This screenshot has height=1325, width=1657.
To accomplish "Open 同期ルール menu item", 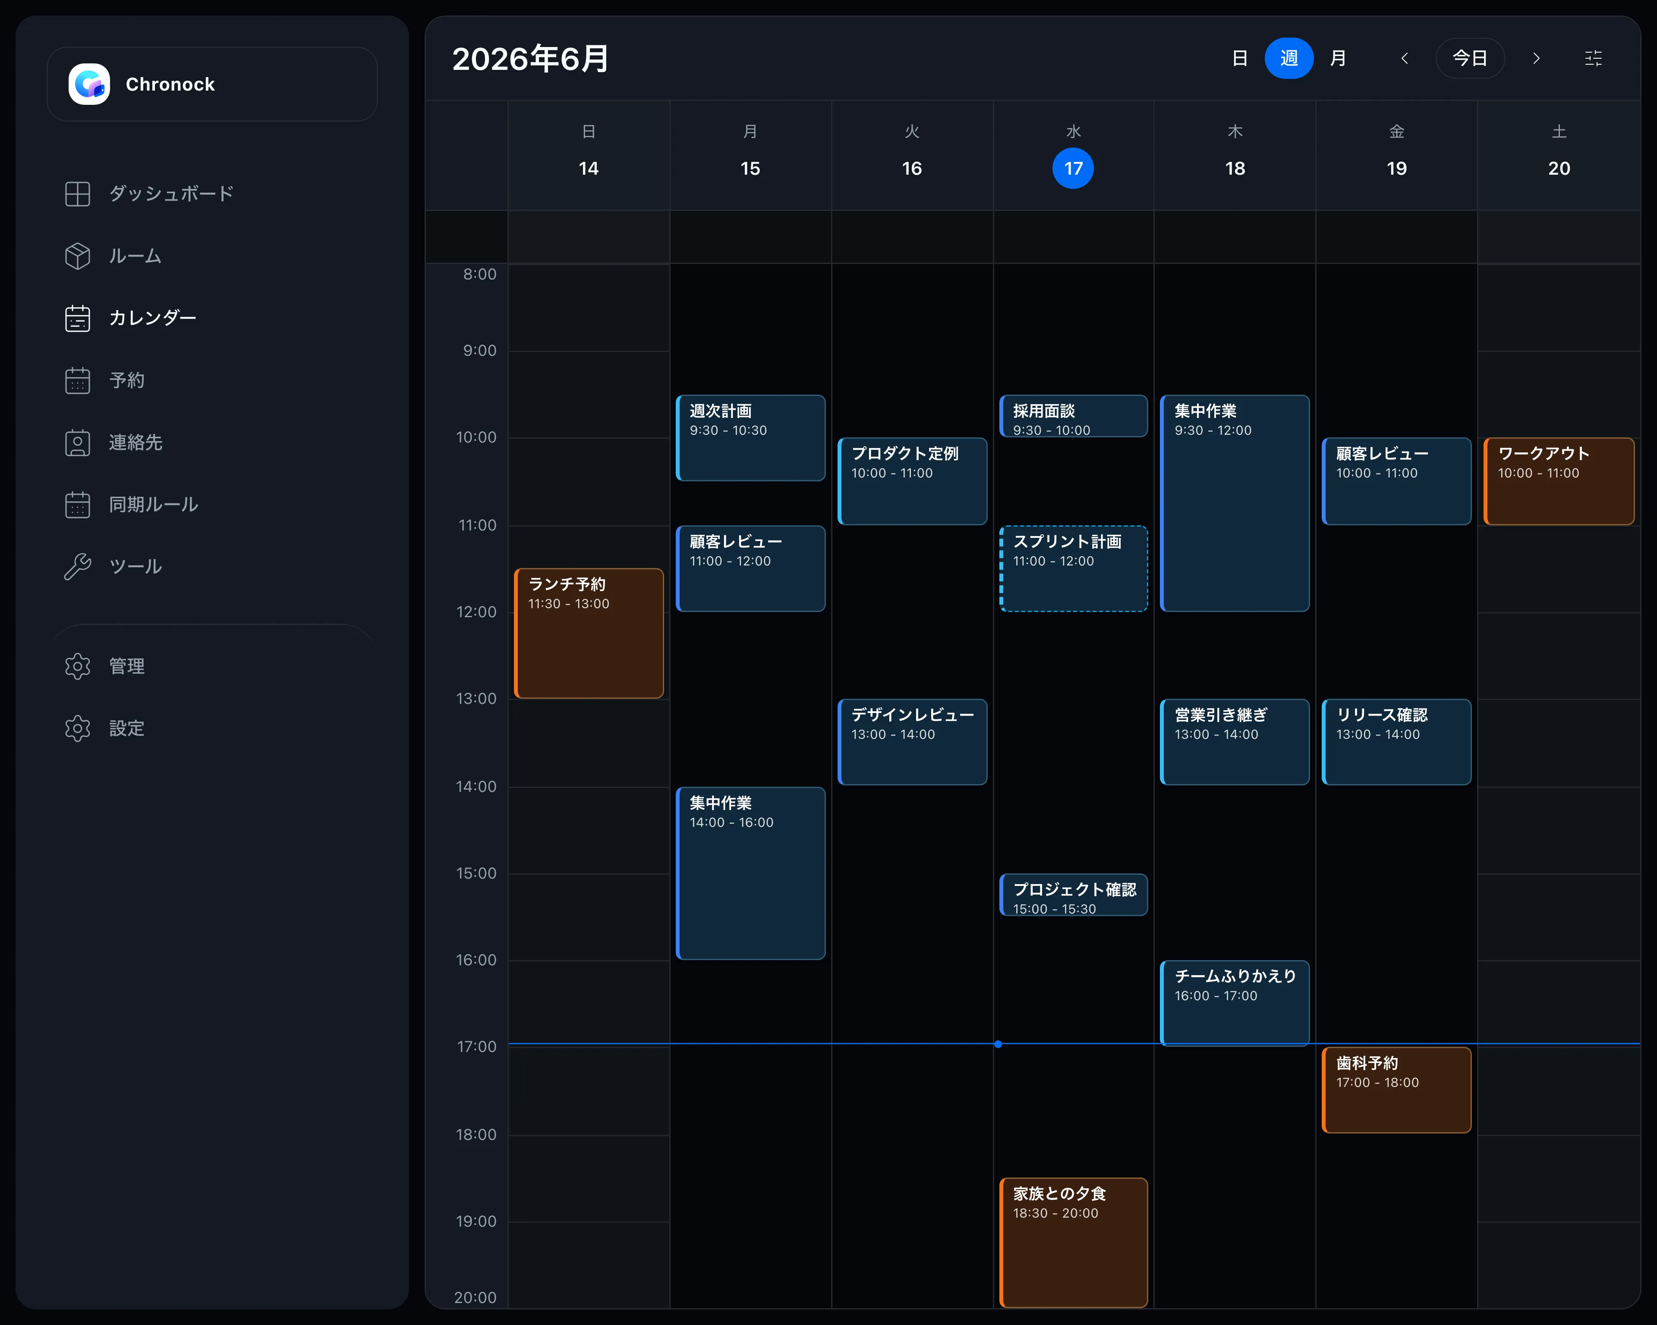I will [x=212, y=505].
